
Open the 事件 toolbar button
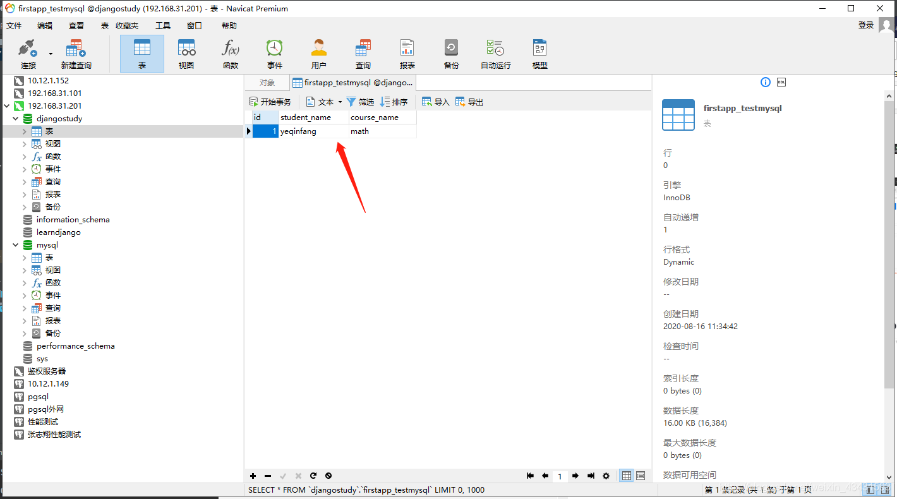click(275, 54)
